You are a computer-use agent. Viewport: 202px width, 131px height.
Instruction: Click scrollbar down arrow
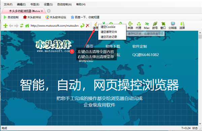[x=200, y=124]
